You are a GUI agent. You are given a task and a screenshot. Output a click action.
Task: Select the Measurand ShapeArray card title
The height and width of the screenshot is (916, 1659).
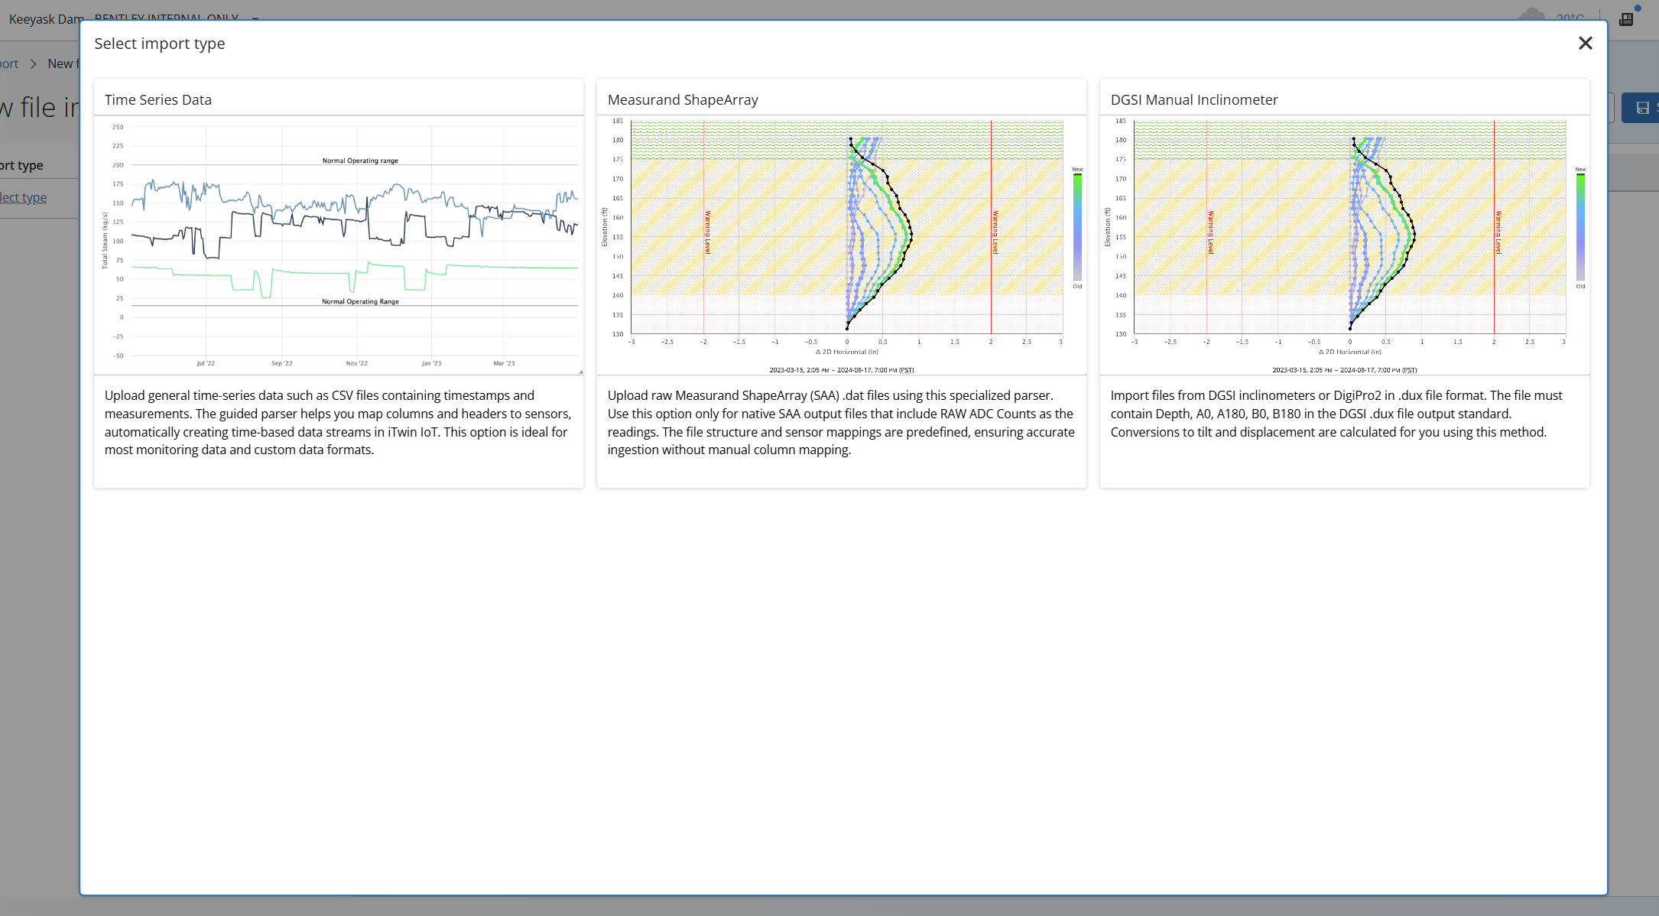(x=683, y=100)
